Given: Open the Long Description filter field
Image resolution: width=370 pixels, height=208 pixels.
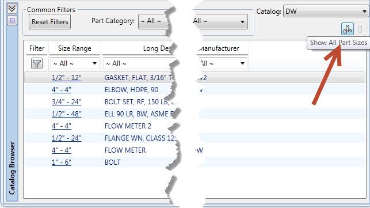Looking at the screenshot, I should click(x=139, y=63).
